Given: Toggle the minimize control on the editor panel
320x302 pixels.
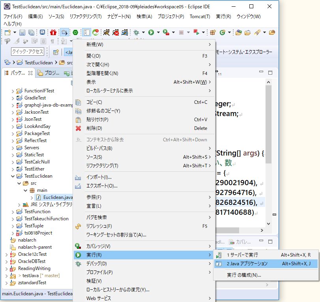Looking at the screenshot, I should click(x=261, y=72).
